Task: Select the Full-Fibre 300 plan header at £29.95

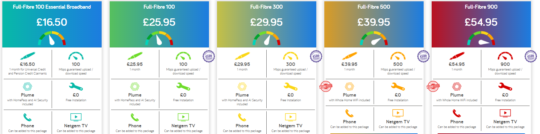Action: pos(267,7)
